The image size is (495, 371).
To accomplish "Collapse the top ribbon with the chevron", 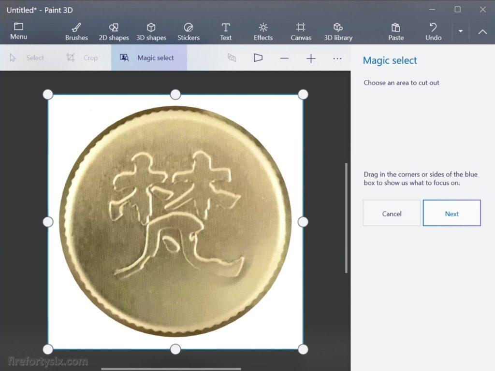I will click(x=482, y=31).
